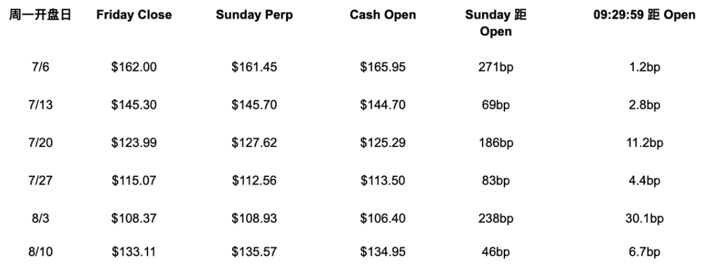Click the 8/10 date cell

[40, 252]
